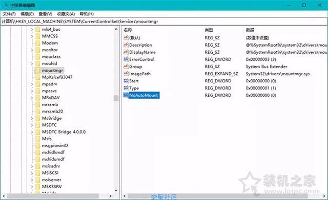Click the tree pane scroll down arrow
Image resolution: width=328 pixels, height=200 pixels.
tap(116, 191)
